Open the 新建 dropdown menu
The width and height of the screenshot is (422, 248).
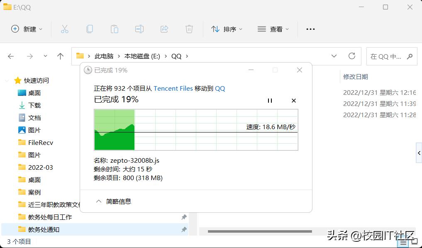pos(27,29)
